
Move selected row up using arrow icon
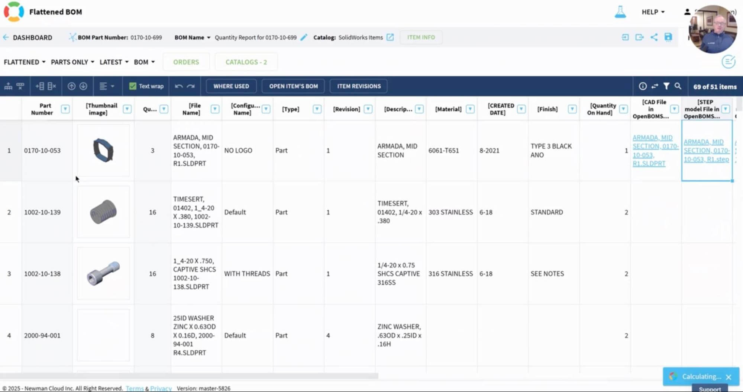coord(71,86)
